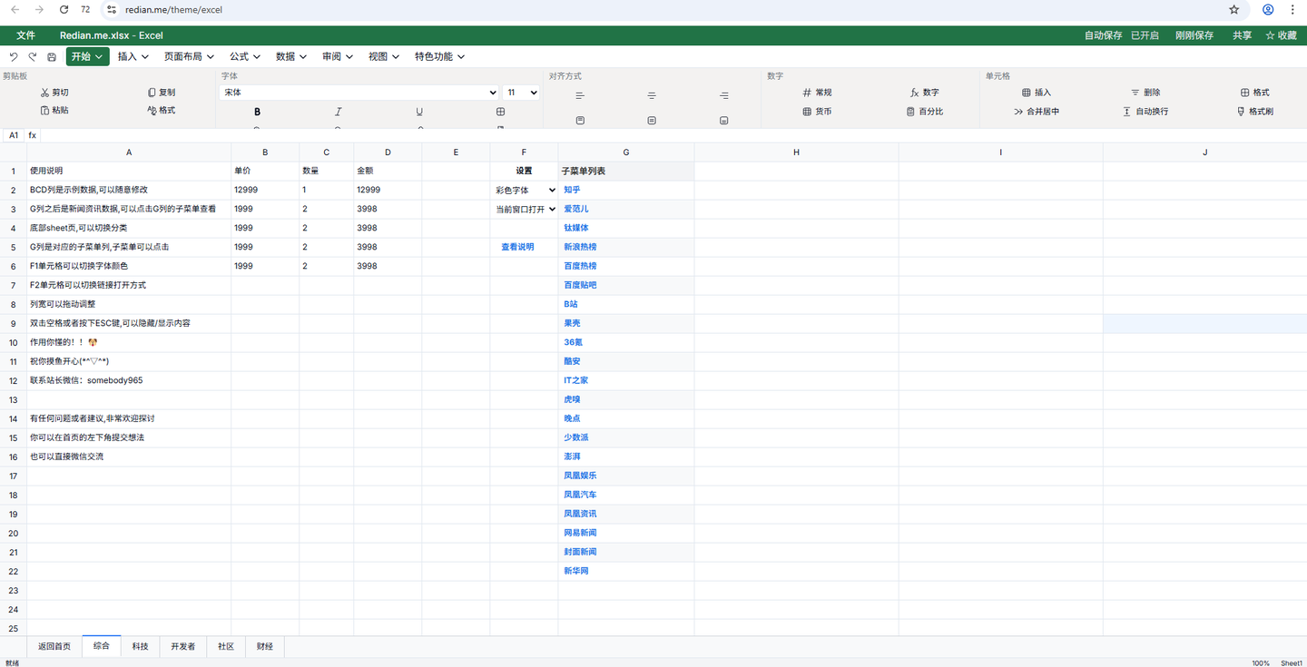Apply italic formatting with I icon
The width and height of the screenshot is (1307, 667).
click(x=338, y=112)
